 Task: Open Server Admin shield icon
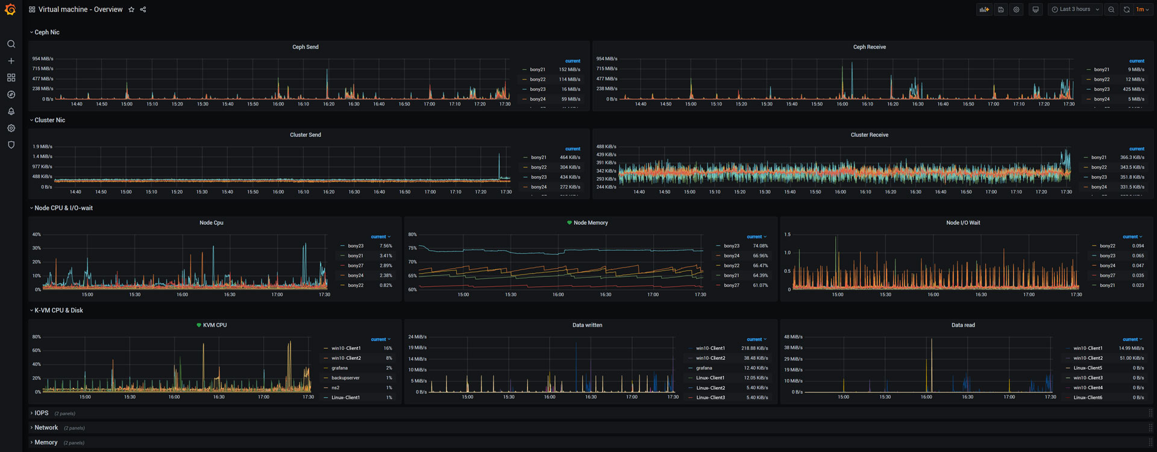pyautogui.click(x=11, y=145)
